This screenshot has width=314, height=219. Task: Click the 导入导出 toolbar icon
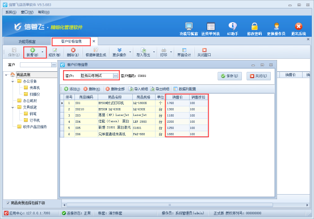point(143,50)
